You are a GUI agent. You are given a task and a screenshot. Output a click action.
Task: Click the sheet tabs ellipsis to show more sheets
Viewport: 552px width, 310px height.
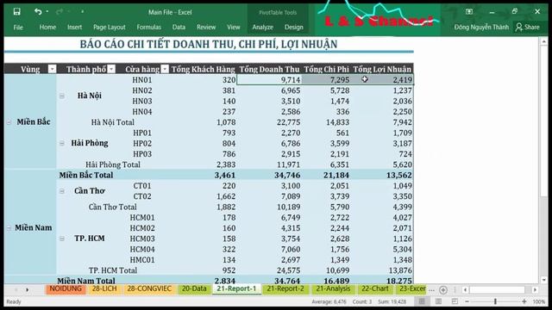431,290
